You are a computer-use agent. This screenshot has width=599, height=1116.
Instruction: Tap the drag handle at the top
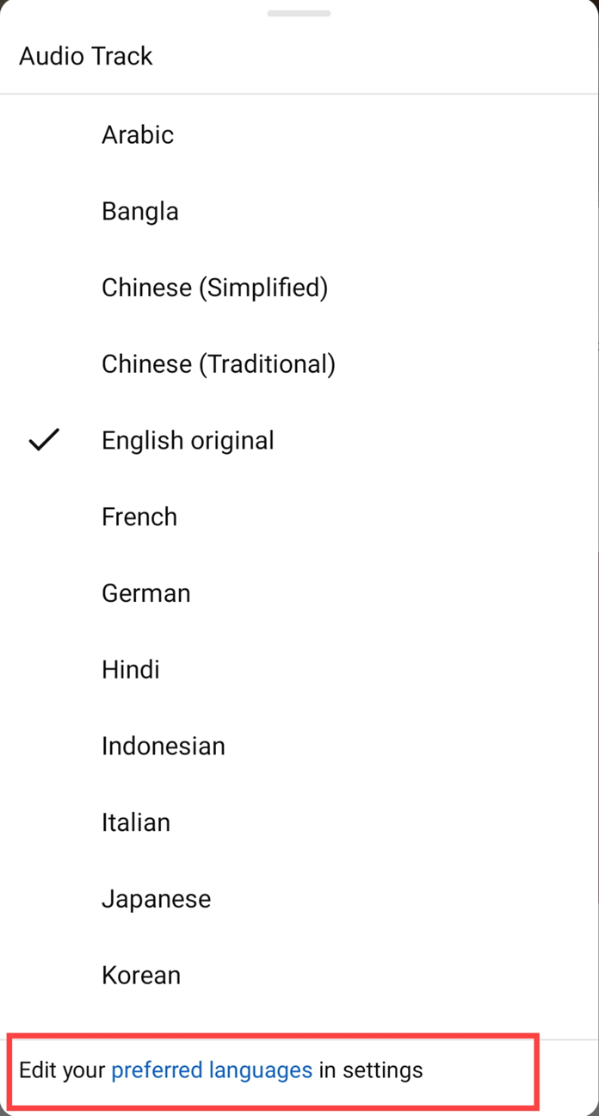click(x=299, y=13)
